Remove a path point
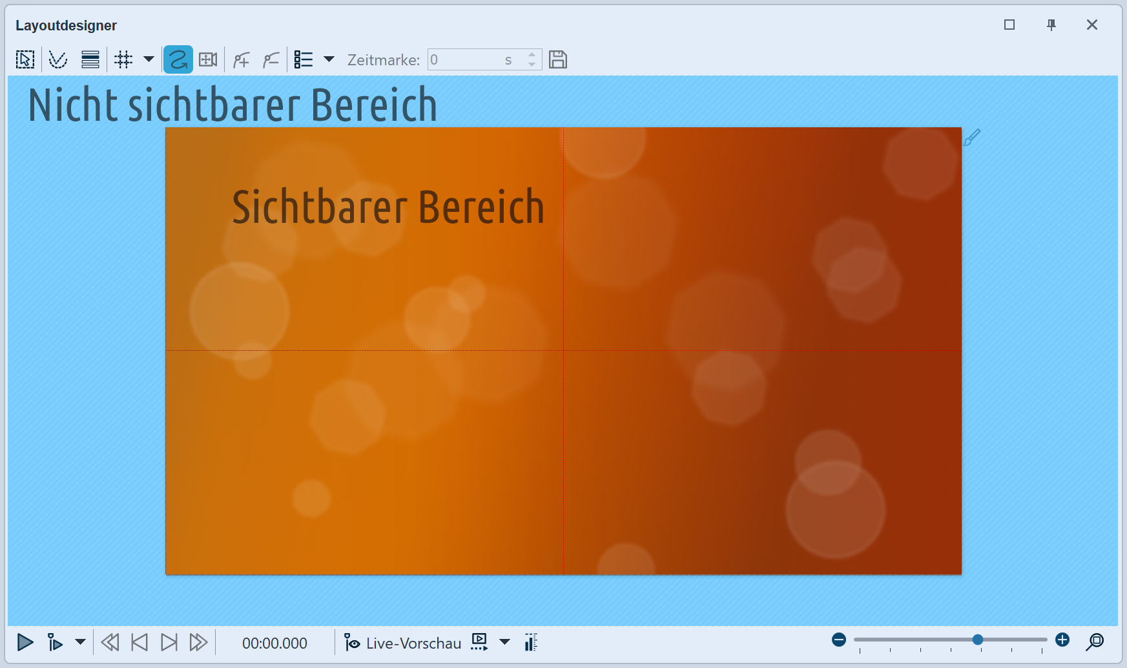 point(271,59)
